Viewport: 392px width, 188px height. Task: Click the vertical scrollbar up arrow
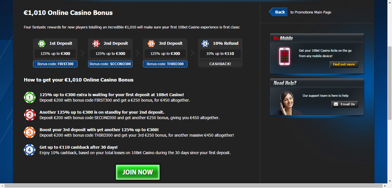coord(389,2)
